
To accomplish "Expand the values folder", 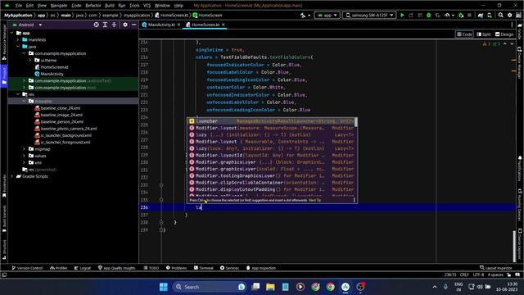I will (24, 156).
